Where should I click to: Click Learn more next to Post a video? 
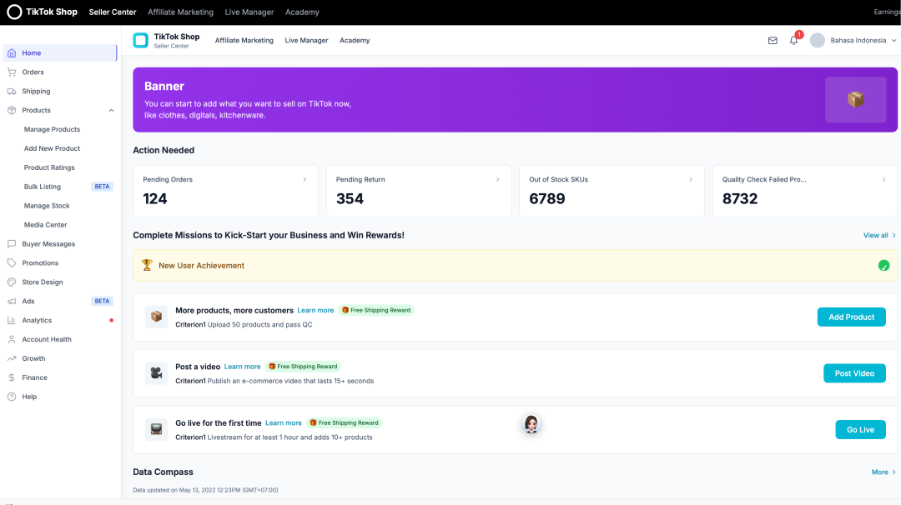(242, 367)
